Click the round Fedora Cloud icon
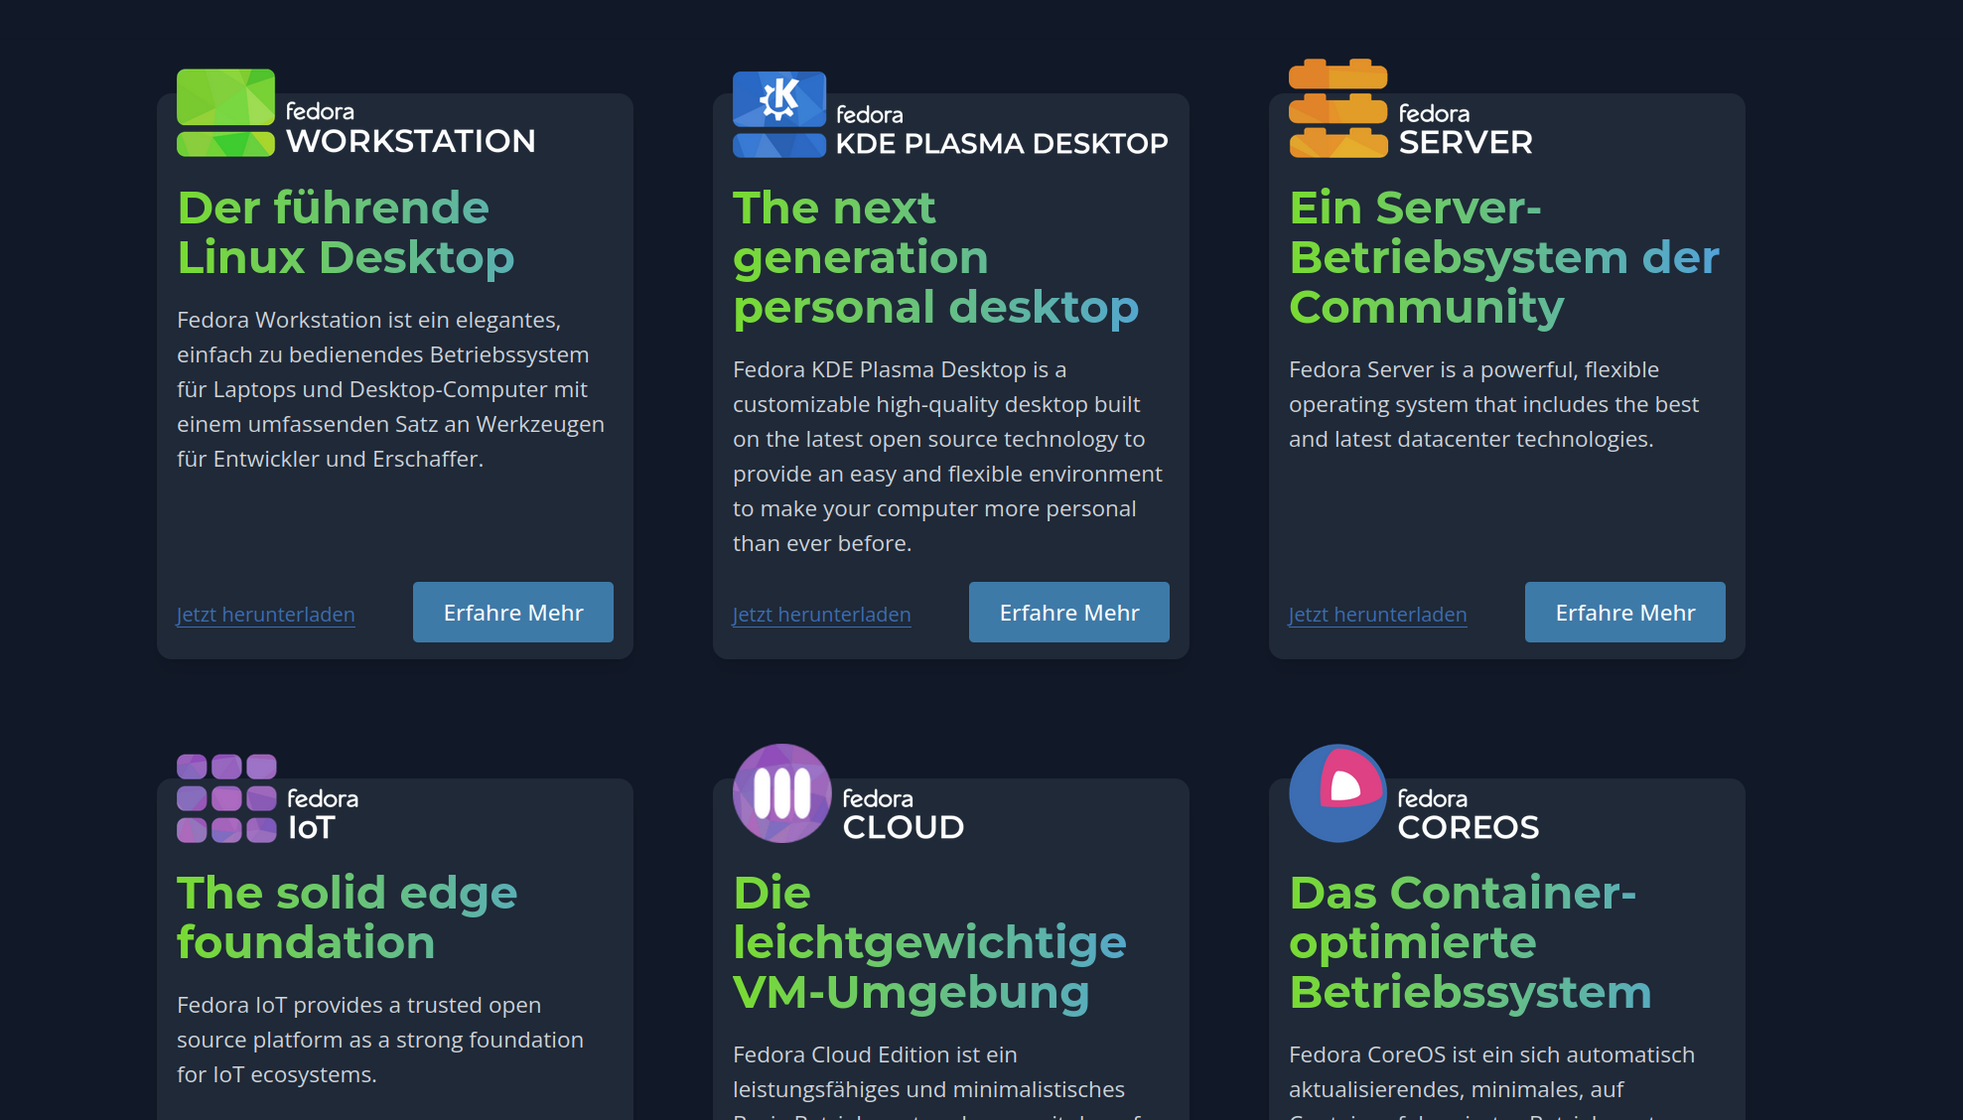 click(781, 793)
